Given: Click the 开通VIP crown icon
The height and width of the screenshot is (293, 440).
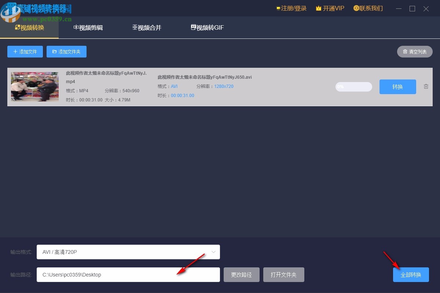Looking at the screenshot, I should [318, 8].
